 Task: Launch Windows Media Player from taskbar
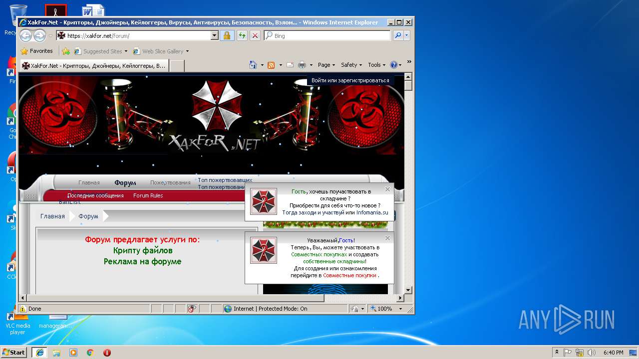coord(73,353)
